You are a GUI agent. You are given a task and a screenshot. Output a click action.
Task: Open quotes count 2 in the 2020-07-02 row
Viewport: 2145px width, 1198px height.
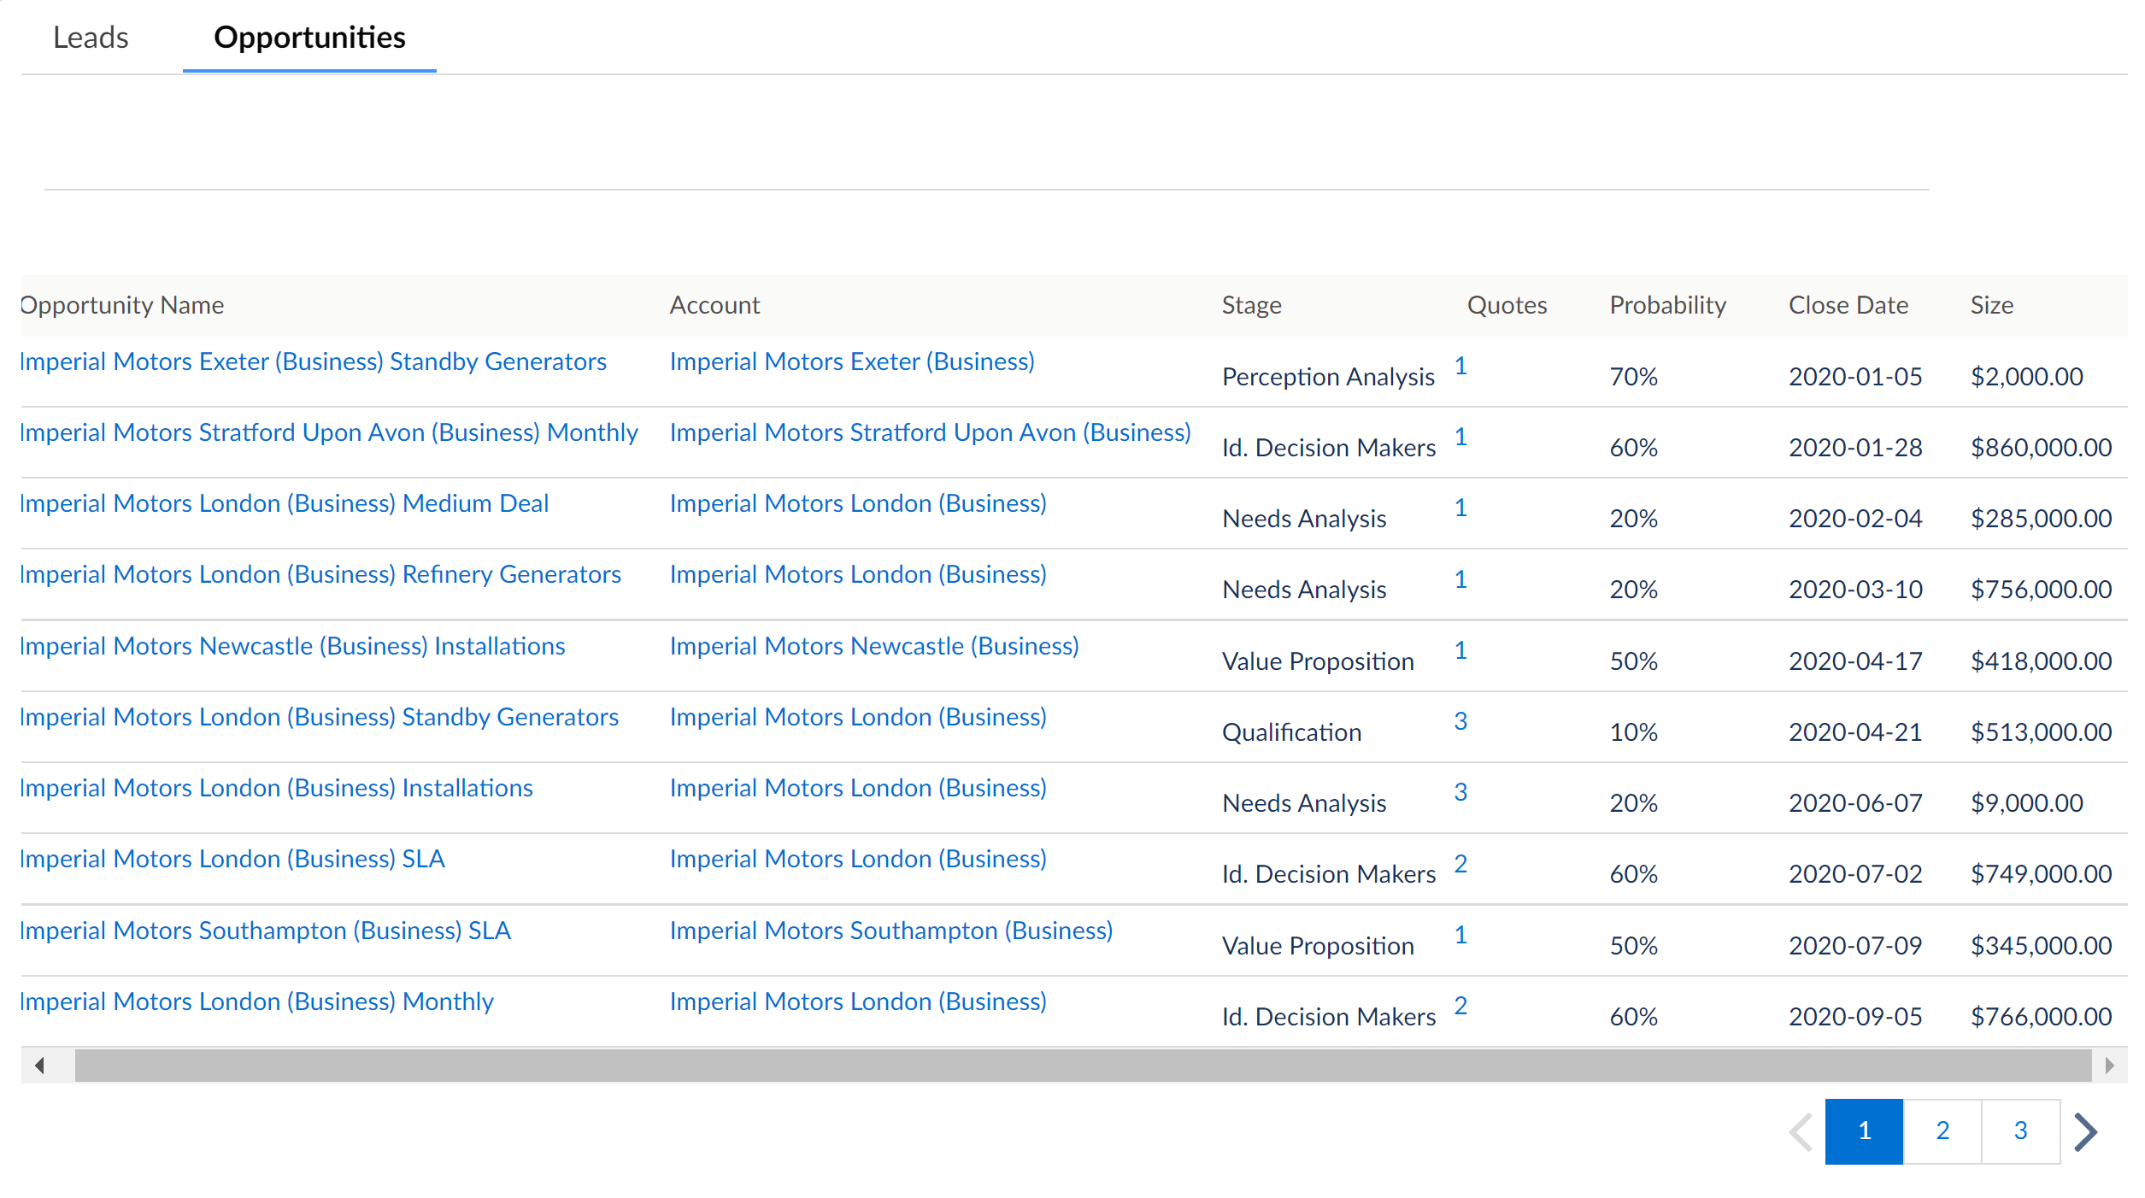(1460, 864)
